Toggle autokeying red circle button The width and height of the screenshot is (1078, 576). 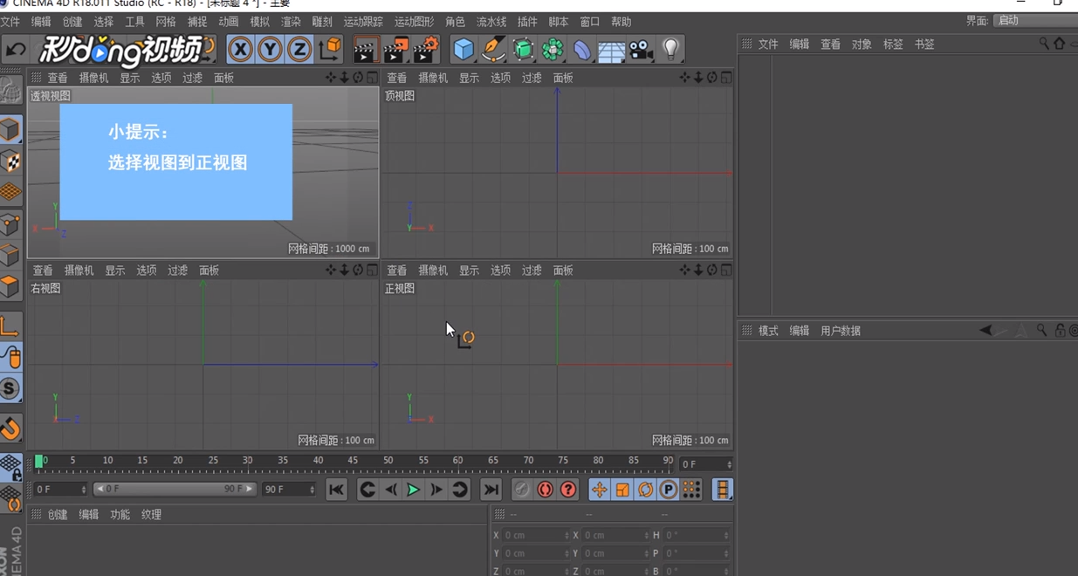coord(545,490)
